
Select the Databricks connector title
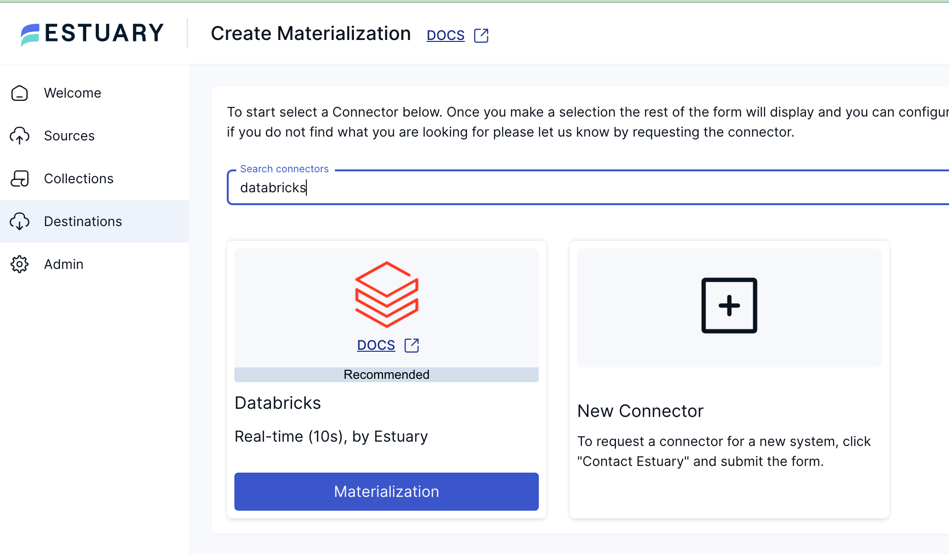pyautogui.click(x=278, y=403)
